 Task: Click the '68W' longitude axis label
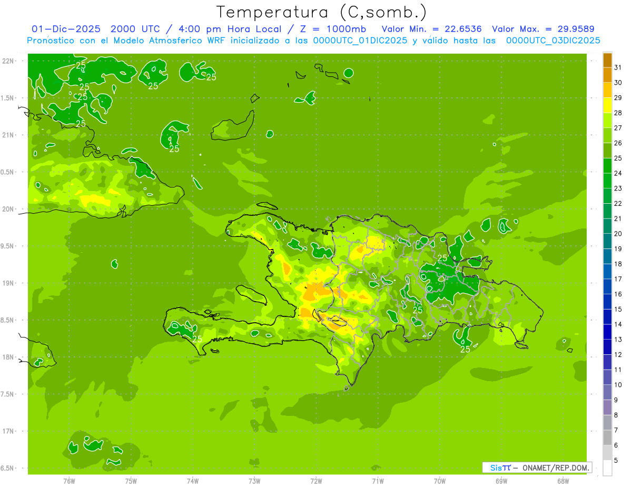[563, 481]
